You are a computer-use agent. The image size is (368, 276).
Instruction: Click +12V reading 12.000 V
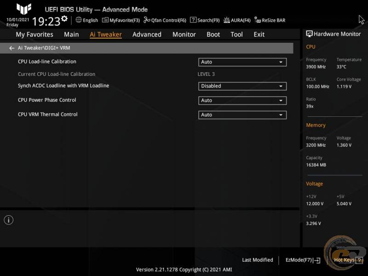coord(315,204)
